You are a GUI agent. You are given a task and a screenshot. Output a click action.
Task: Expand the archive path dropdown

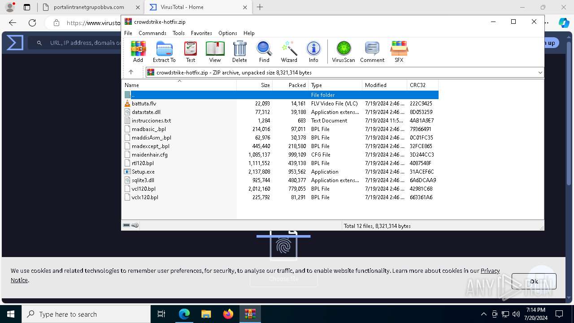(540, 73)
